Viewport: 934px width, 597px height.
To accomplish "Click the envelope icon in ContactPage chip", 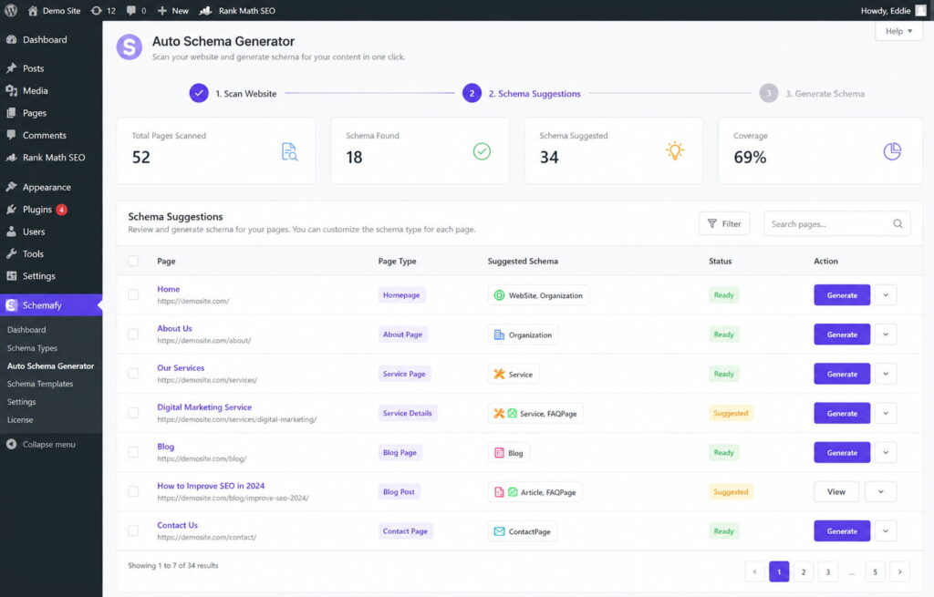I will point(499,531).
